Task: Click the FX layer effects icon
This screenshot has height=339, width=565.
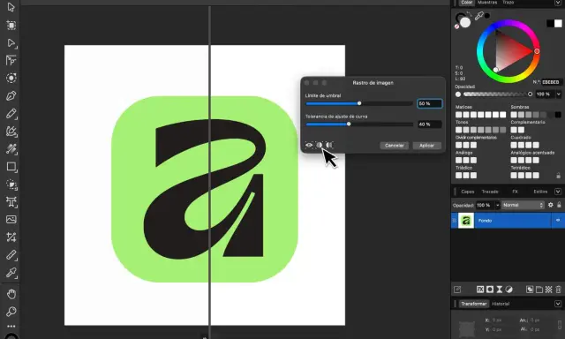Action: pos(480,290)
